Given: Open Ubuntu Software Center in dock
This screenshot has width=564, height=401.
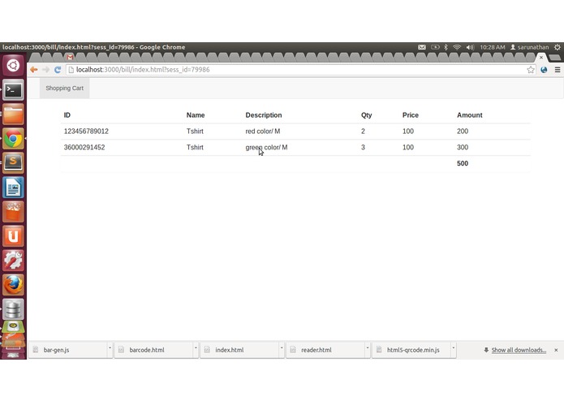Looking at the screenshot, I should click(13, 212).
